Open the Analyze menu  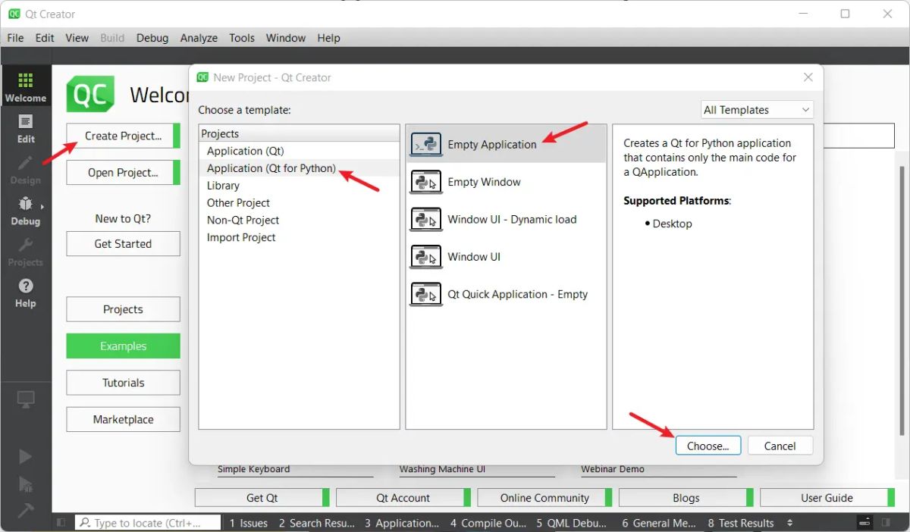[199, 38]
